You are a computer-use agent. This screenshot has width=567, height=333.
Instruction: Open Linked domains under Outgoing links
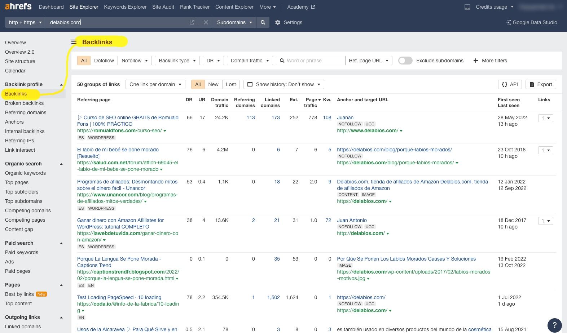[23, 327]
